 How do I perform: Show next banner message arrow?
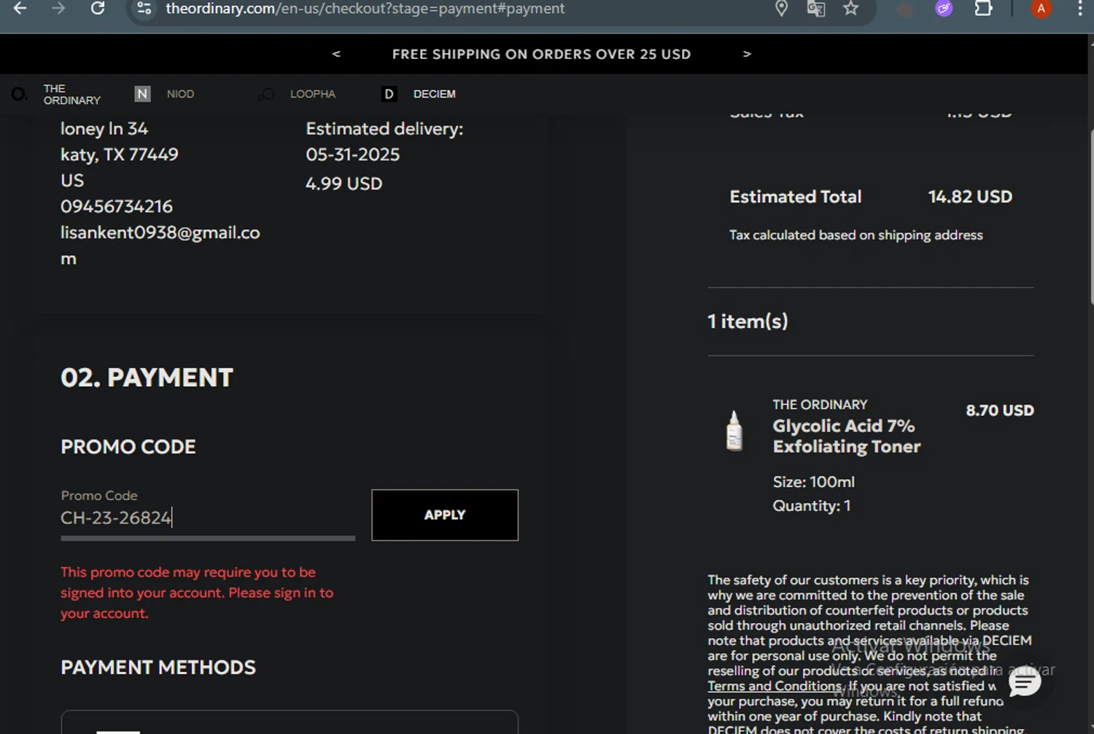click(747, 54)
